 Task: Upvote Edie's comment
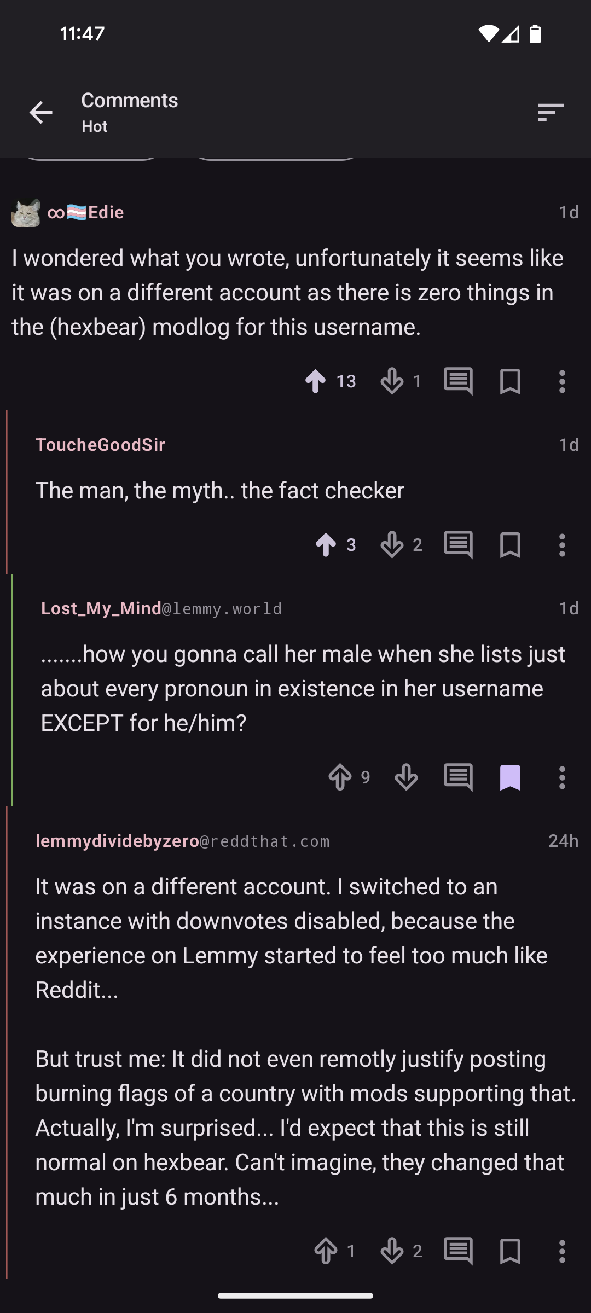pyautogui.click(x=316, y=381)
